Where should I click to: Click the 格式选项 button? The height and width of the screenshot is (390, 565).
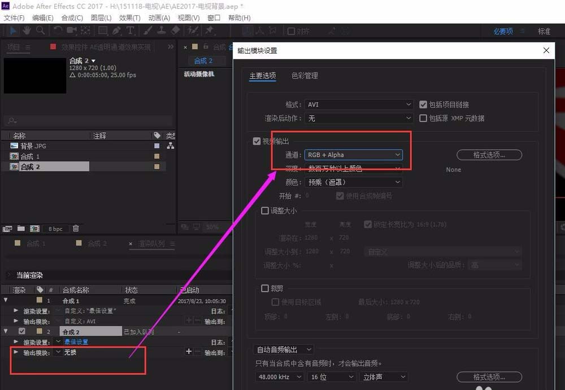point(489,155)
